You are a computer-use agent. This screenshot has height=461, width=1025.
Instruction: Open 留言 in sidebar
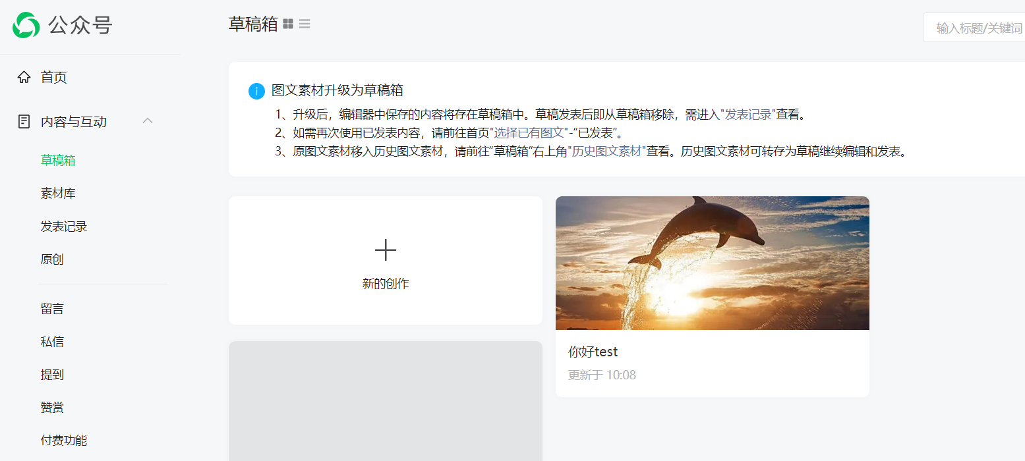point(52,308)
